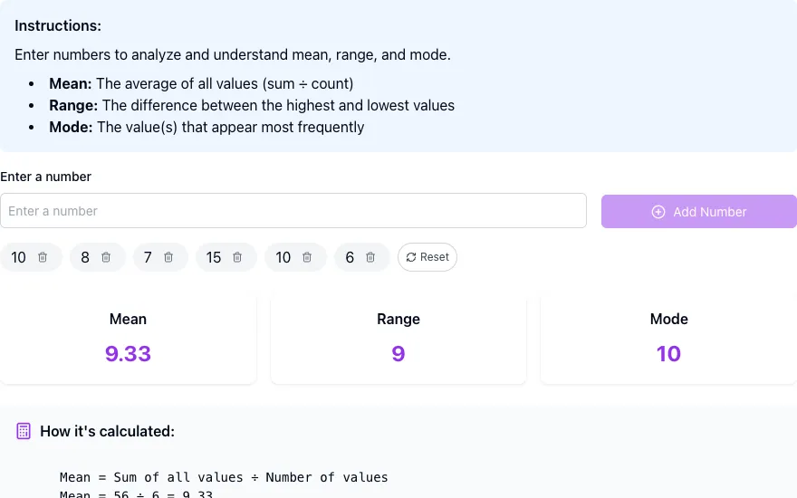Delete the number 15 chip

237,258
